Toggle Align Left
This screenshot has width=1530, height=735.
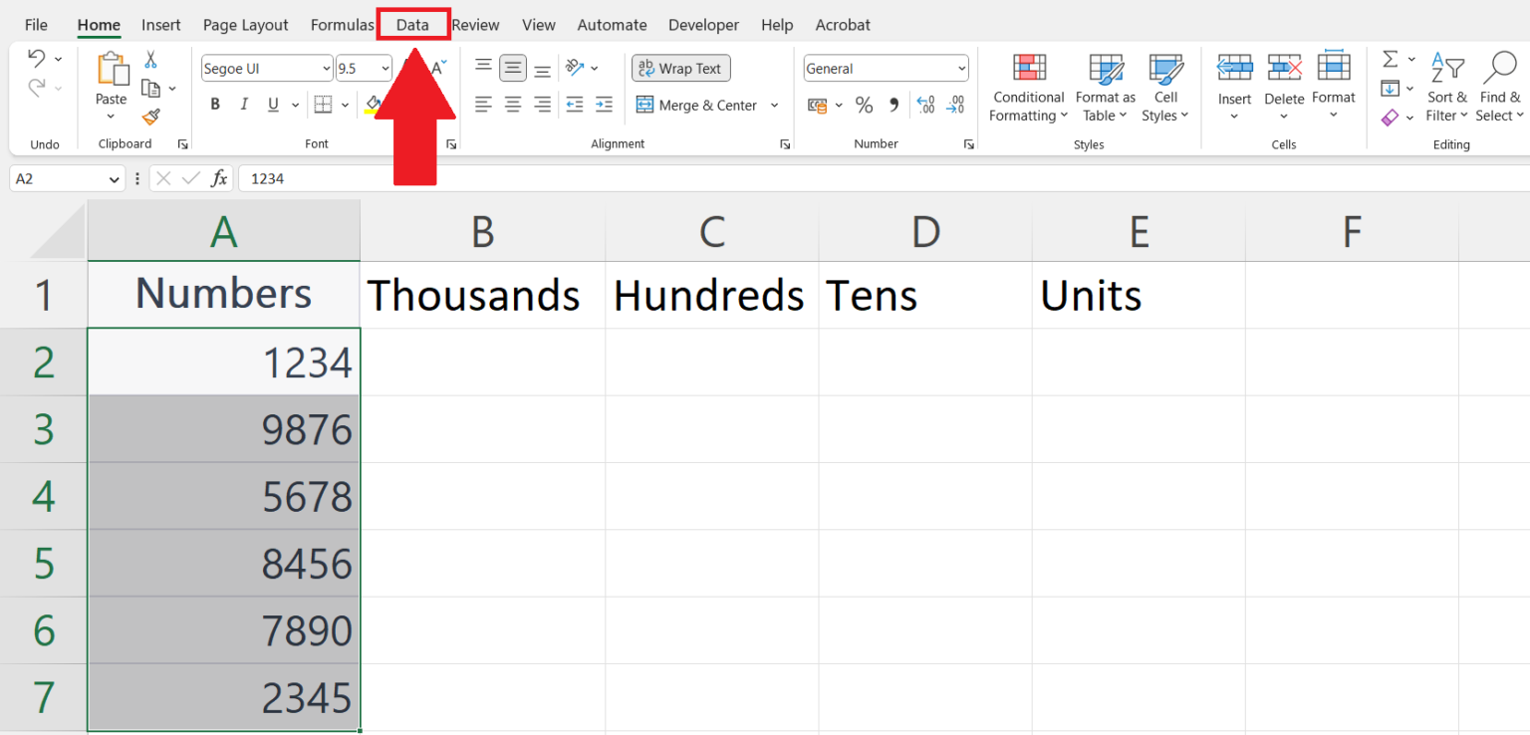(483, 105)
